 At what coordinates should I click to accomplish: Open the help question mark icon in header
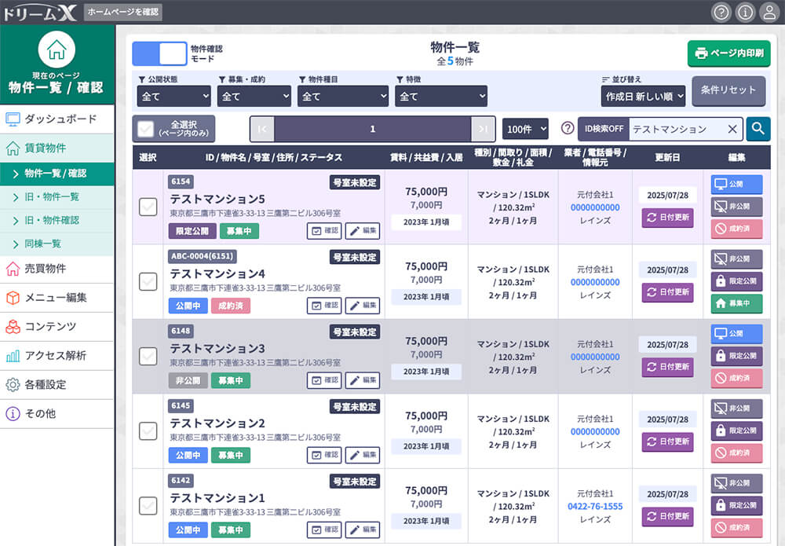pyautogui.click(x=721, y=12)
